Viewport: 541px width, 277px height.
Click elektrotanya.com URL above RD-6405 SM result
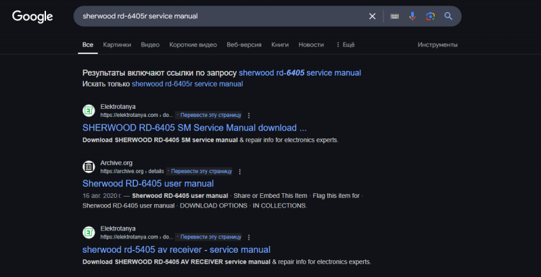[x=137, y=115]
